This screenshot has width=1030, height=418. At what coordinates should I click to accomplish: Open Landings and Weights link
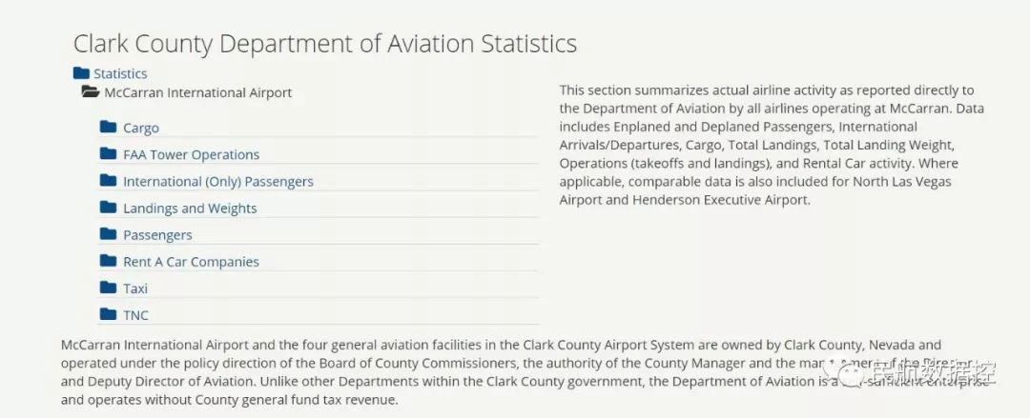point(190,208)
